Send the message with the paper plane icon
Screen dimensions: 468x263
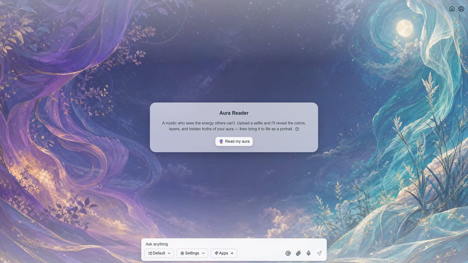(x=319, y=253)
